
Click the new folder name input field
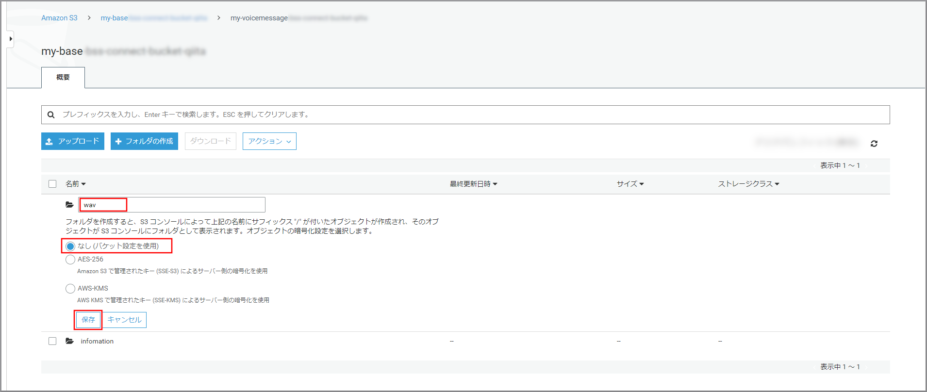pos(172,205)
